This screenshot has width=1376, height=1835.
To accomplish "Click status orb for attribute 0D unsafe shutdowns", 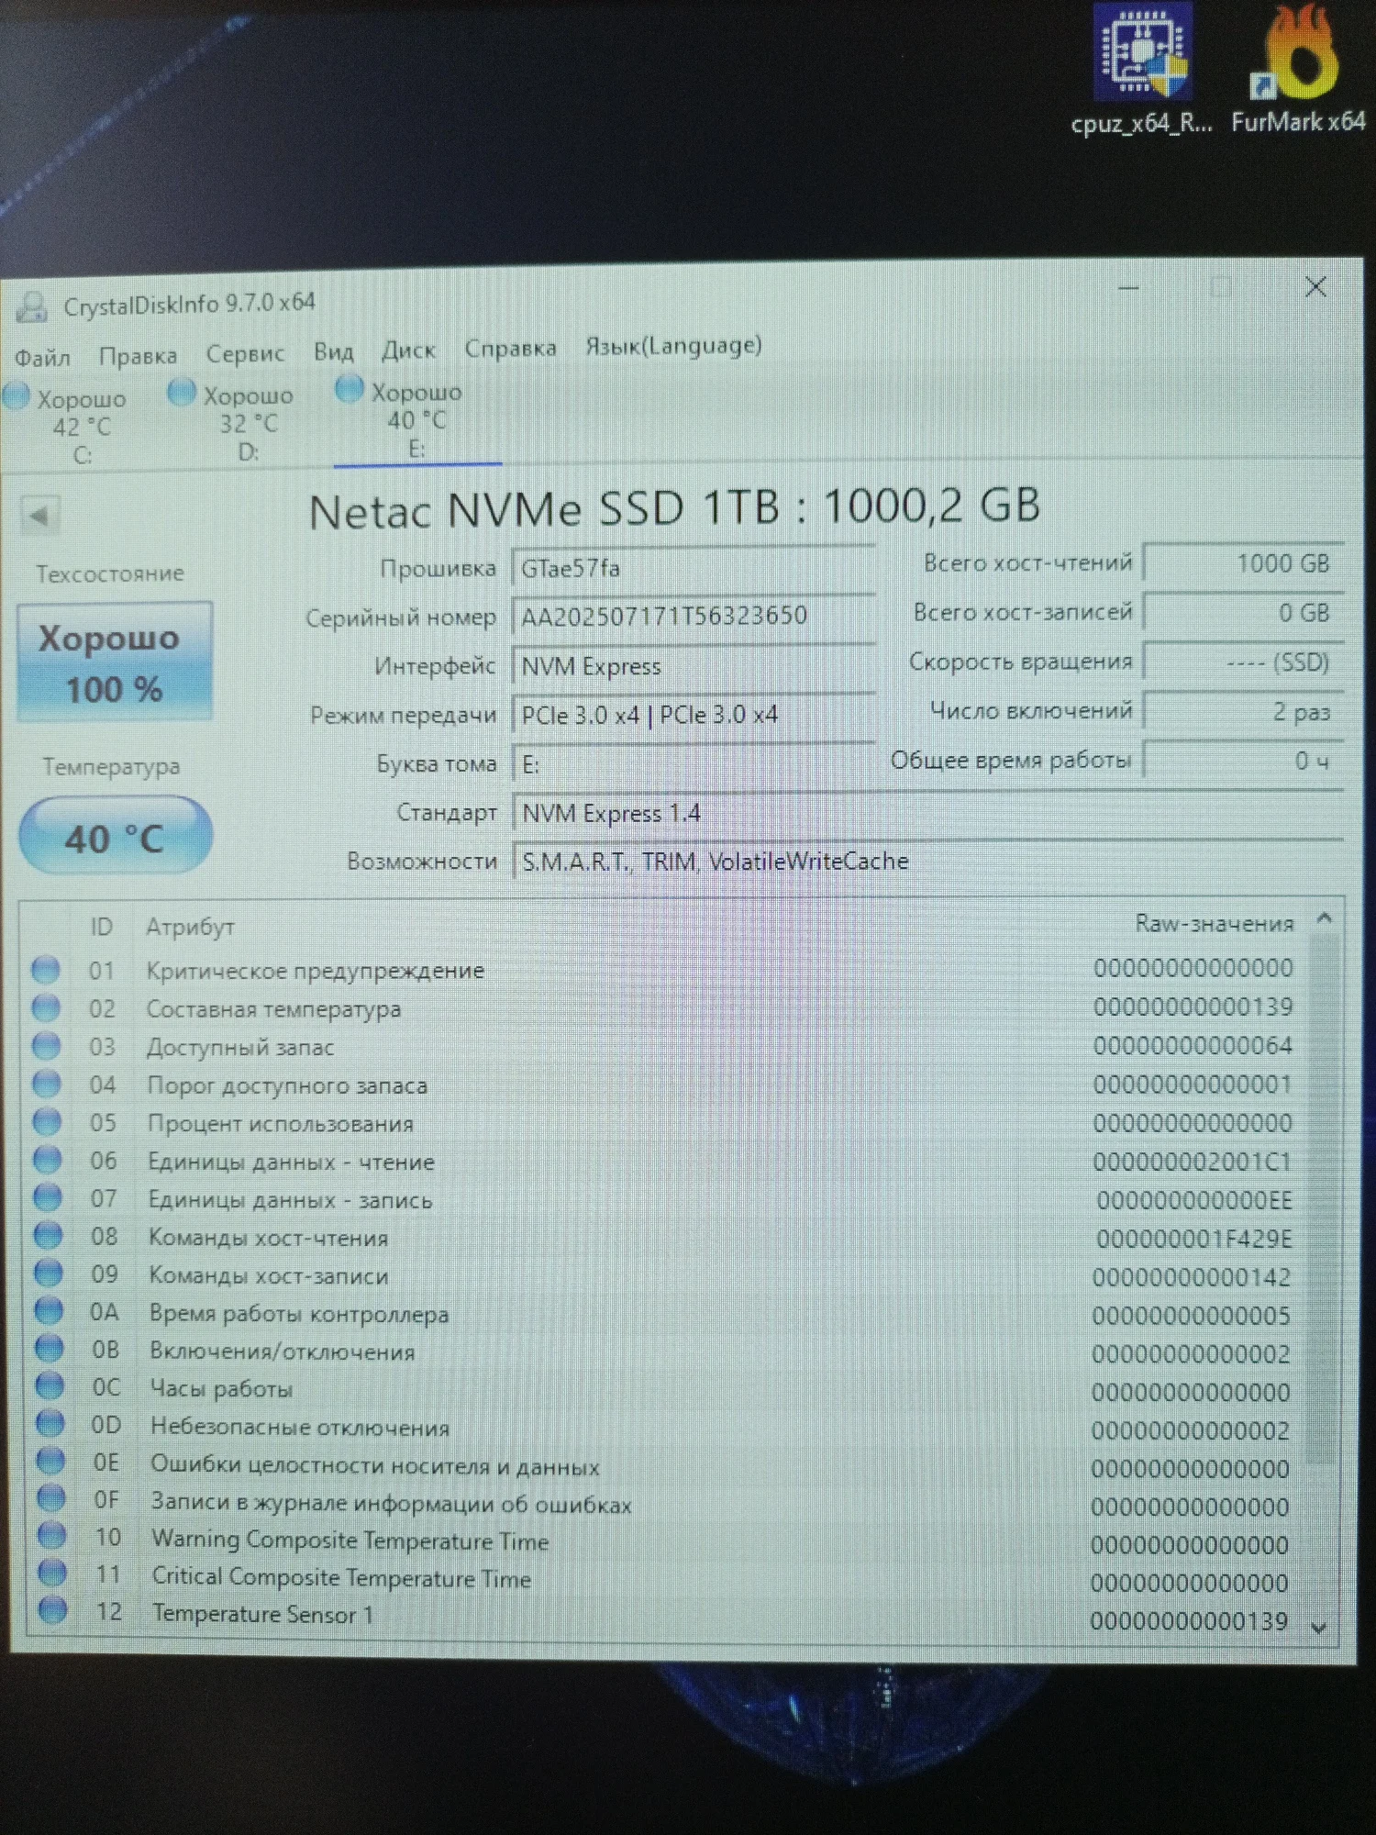I will pos(50,1424).
